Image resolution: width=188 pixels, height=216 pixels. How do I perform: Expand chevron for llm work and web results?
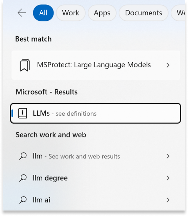tap(168, 156)
